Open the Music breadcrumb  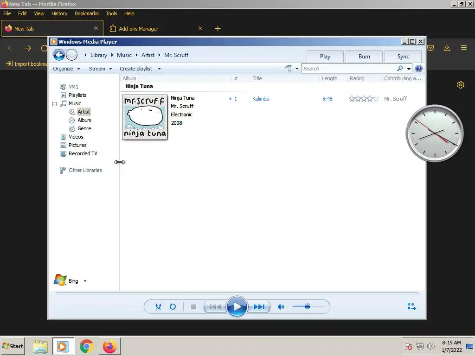point(124,55)
